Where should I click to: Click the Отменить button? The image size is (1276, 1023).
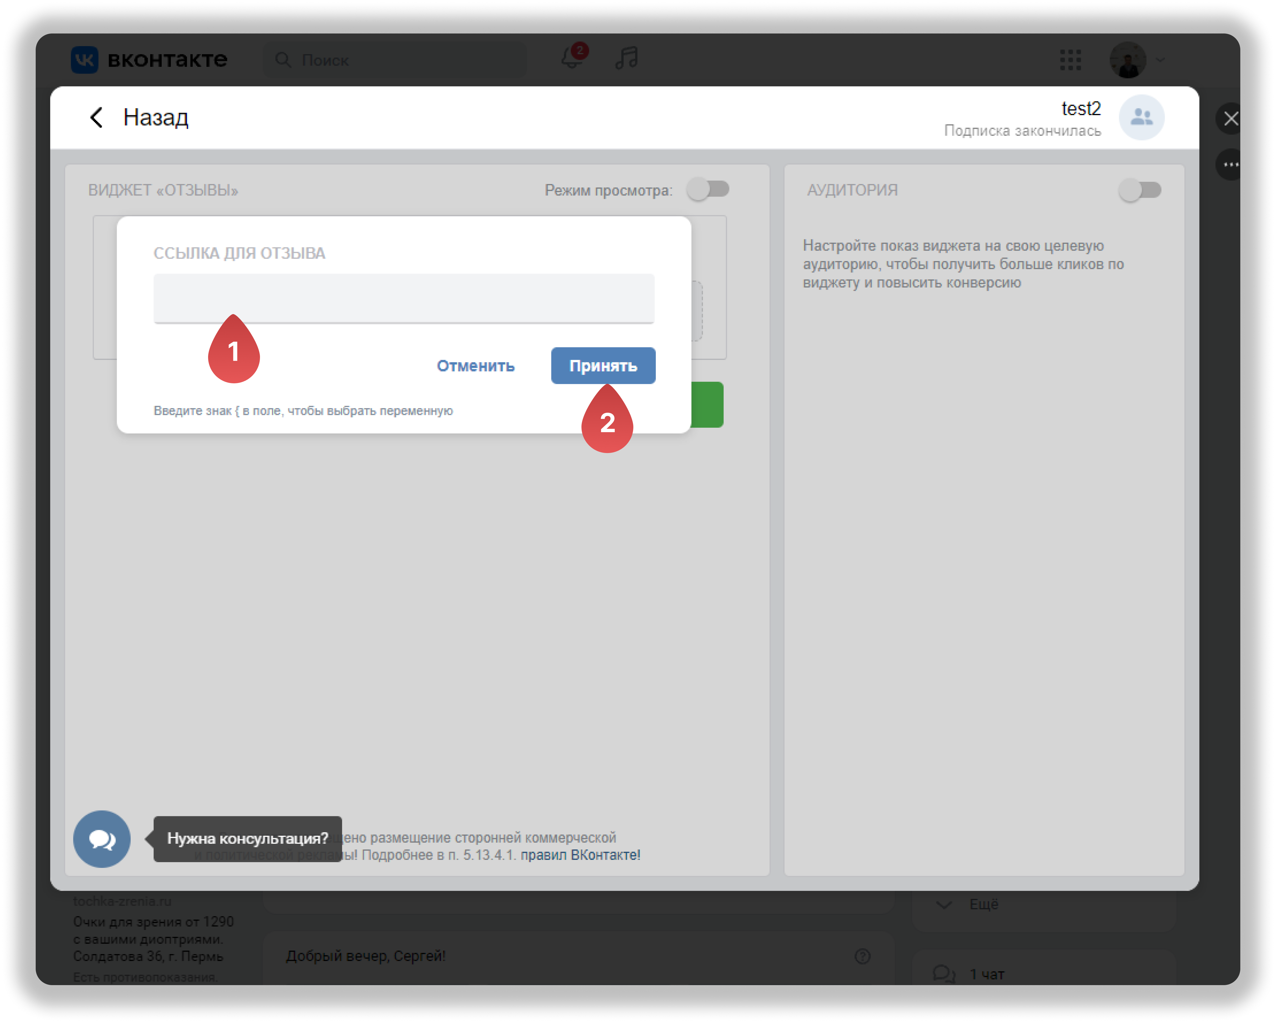click(475, 366)
